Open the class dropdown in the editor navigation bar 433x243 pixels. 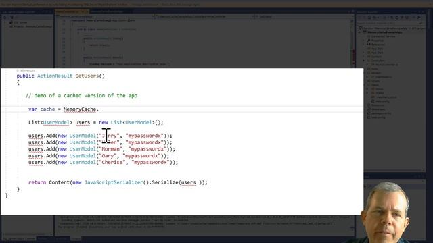click(x=205, y=16)
